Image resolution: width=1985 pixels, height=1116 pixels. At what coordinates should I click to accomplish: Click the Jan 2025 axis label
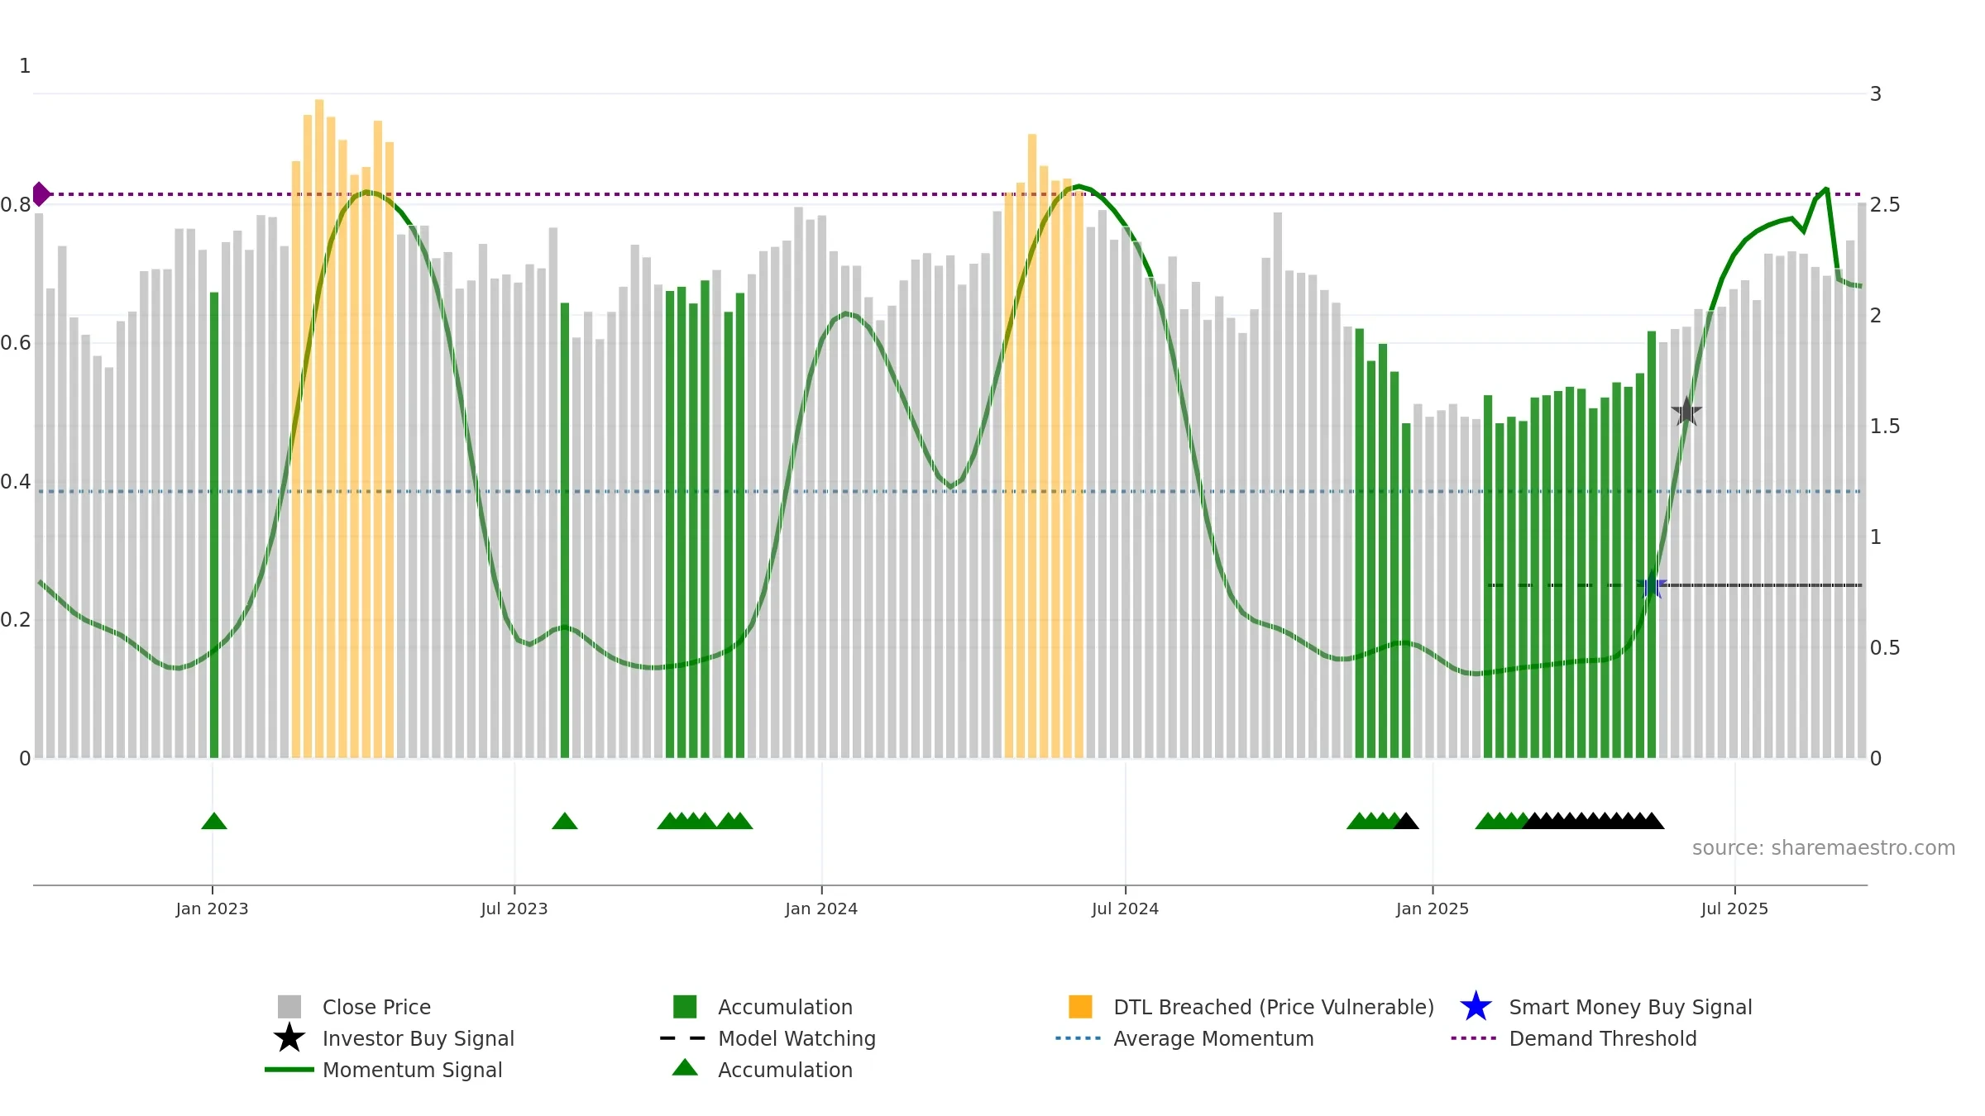point(1433,909)
